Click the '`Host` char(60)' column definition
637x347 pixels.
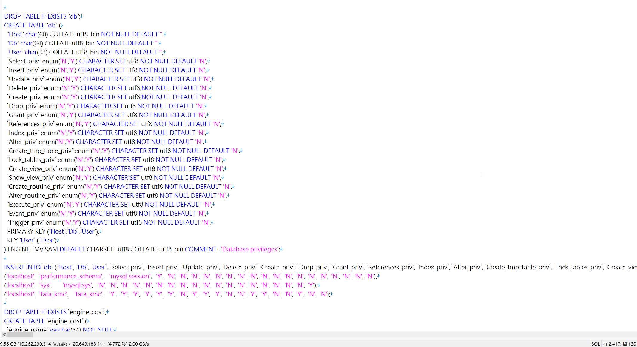85,34
